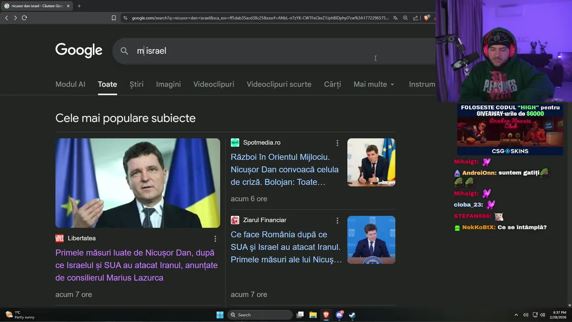Screen dimensions: 572x322
Task: Click the Ziarul Financiar site favicon
Action: pyautogui.click(x=235, y=220)
